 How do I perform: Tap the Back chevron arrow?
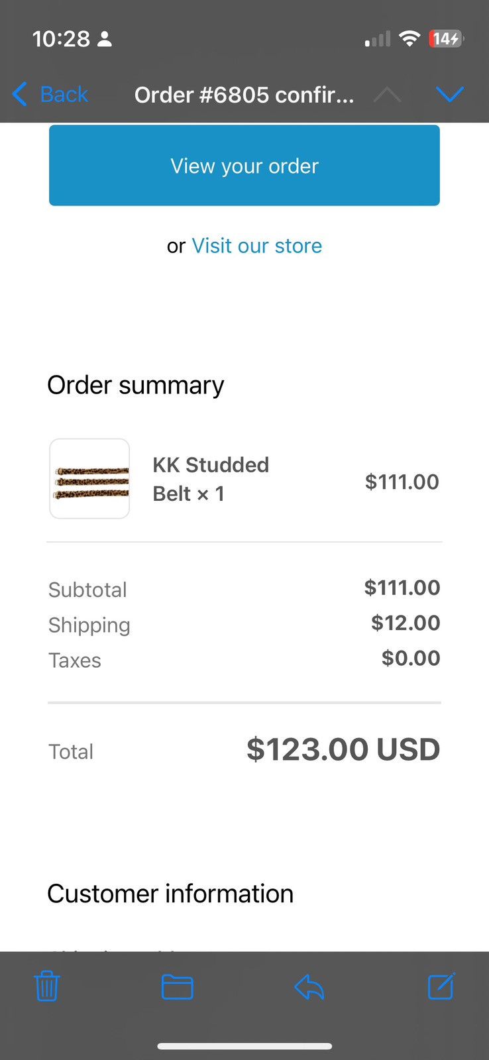(20, 94)
